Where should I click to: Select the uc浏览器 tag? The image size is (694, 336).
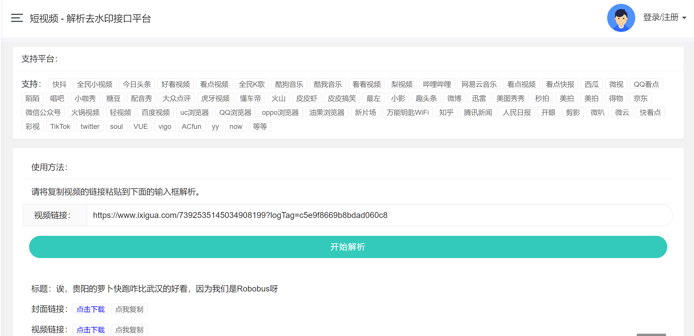tap(195, 112)
